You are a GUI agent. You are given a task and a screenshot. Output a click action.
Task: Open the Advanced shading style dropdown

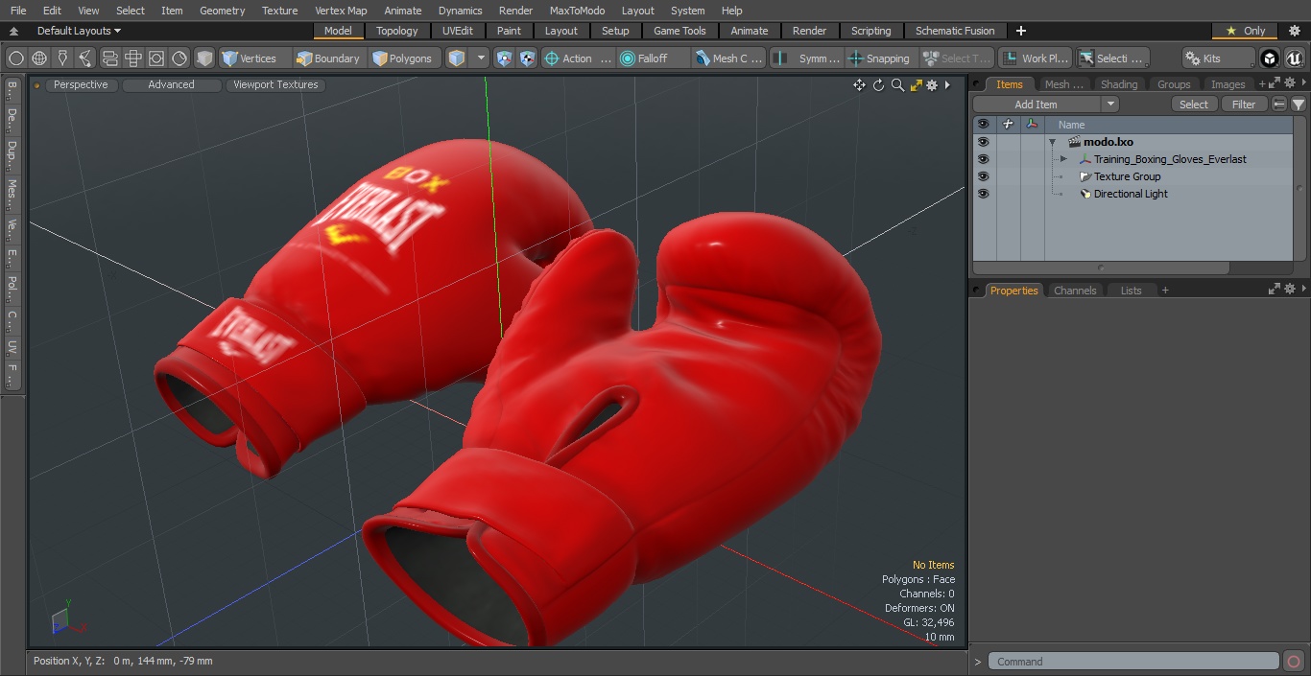click(x=171, y=84)
